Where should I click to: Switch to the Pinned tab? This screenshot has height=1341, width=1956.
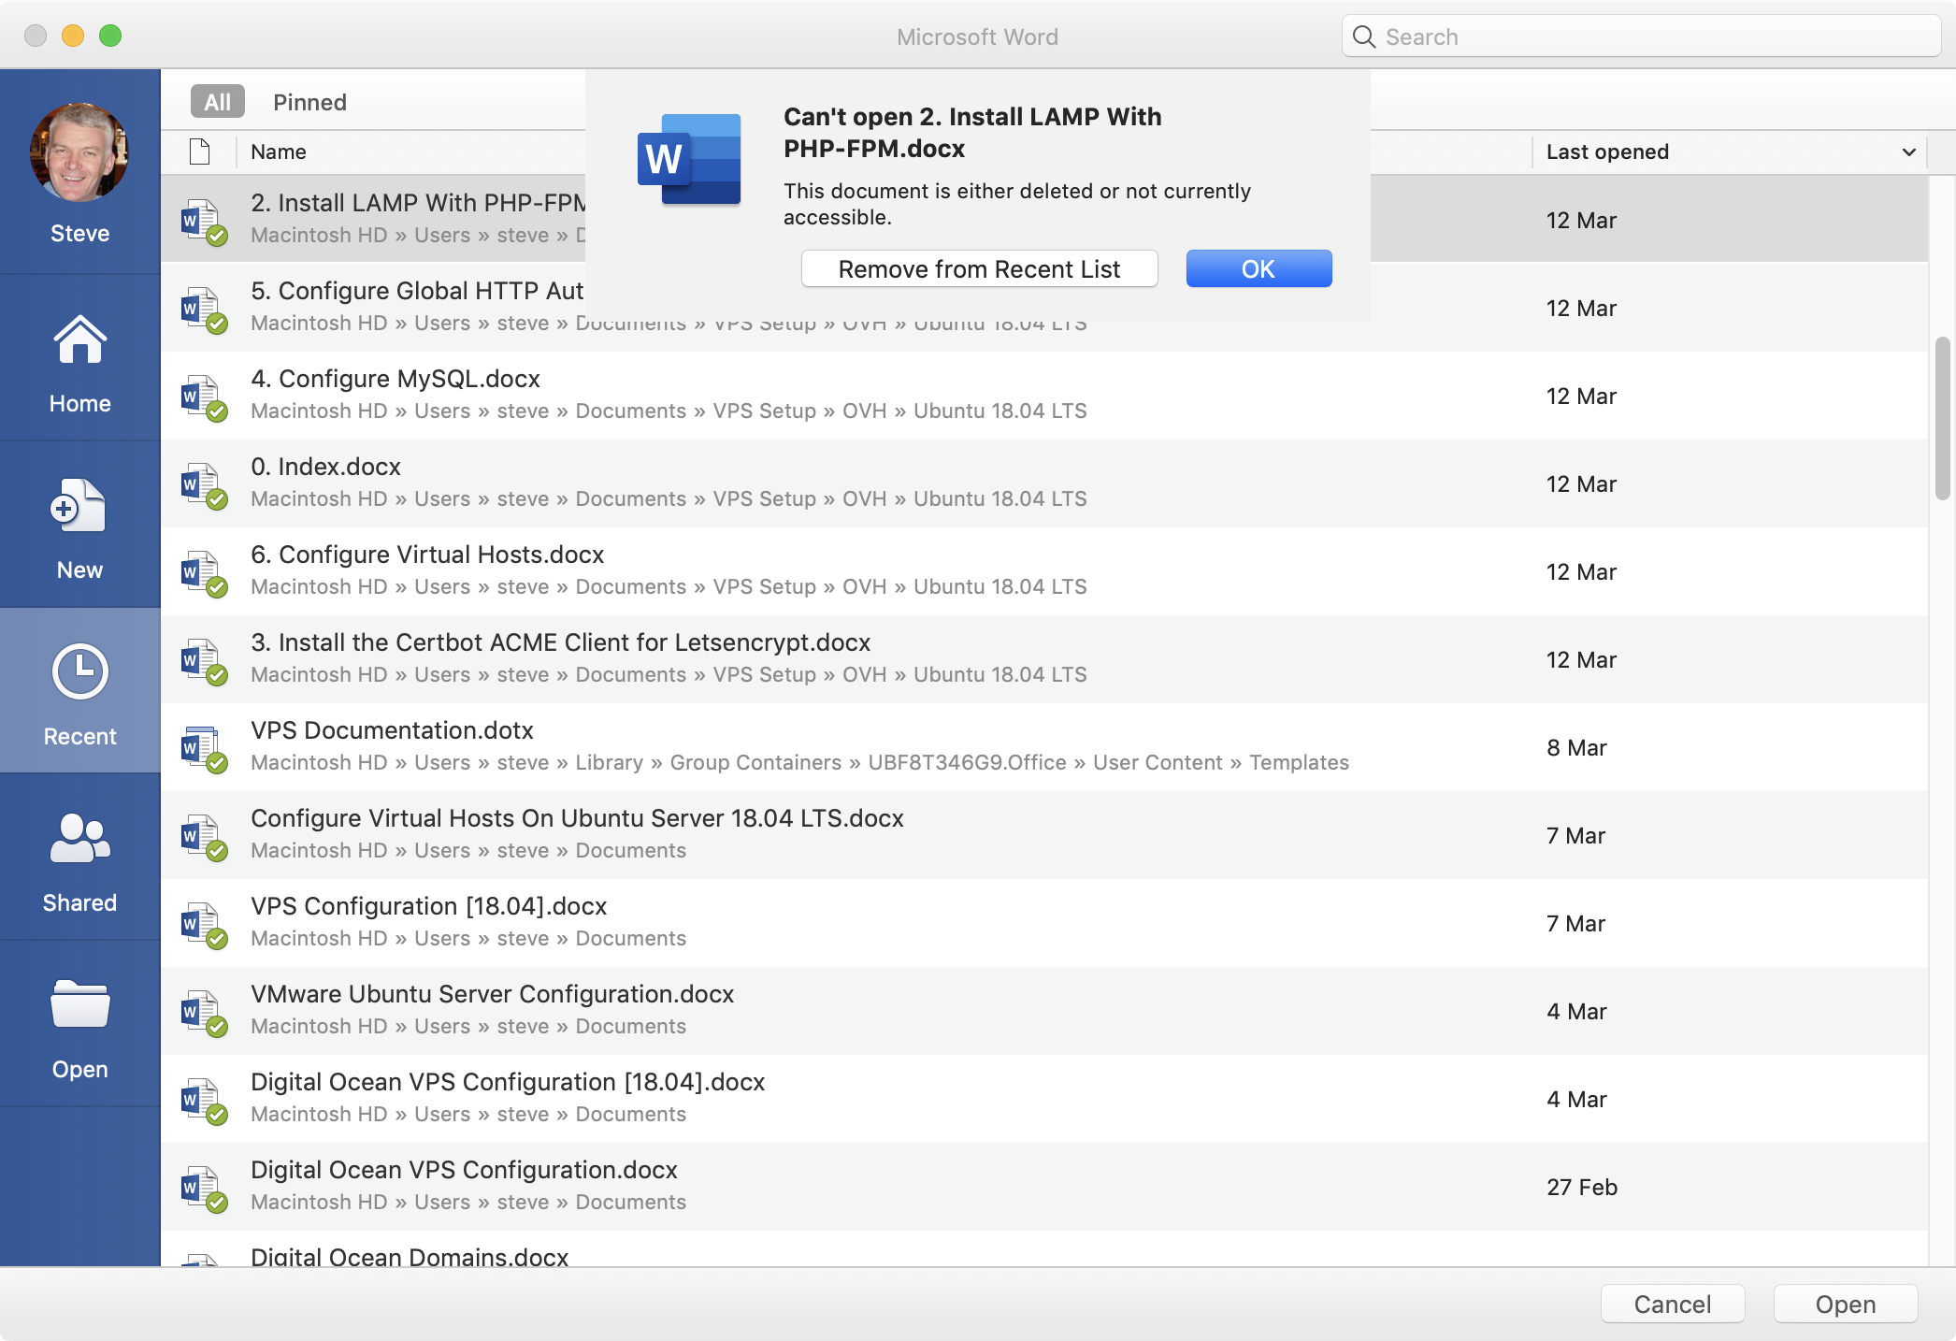[309, 102]
